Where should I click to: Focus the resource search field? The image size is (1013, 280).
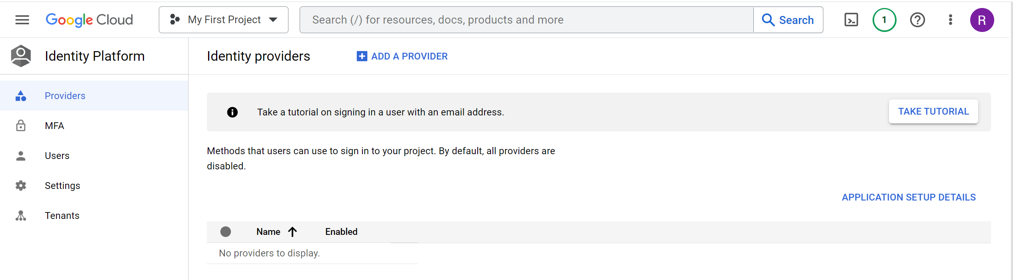click(x=527, y=20)
